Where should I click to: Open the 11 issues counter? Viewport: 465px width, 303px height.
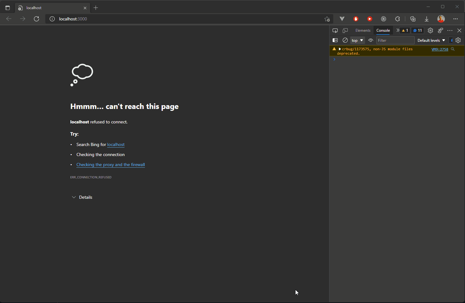click(417, 30)
